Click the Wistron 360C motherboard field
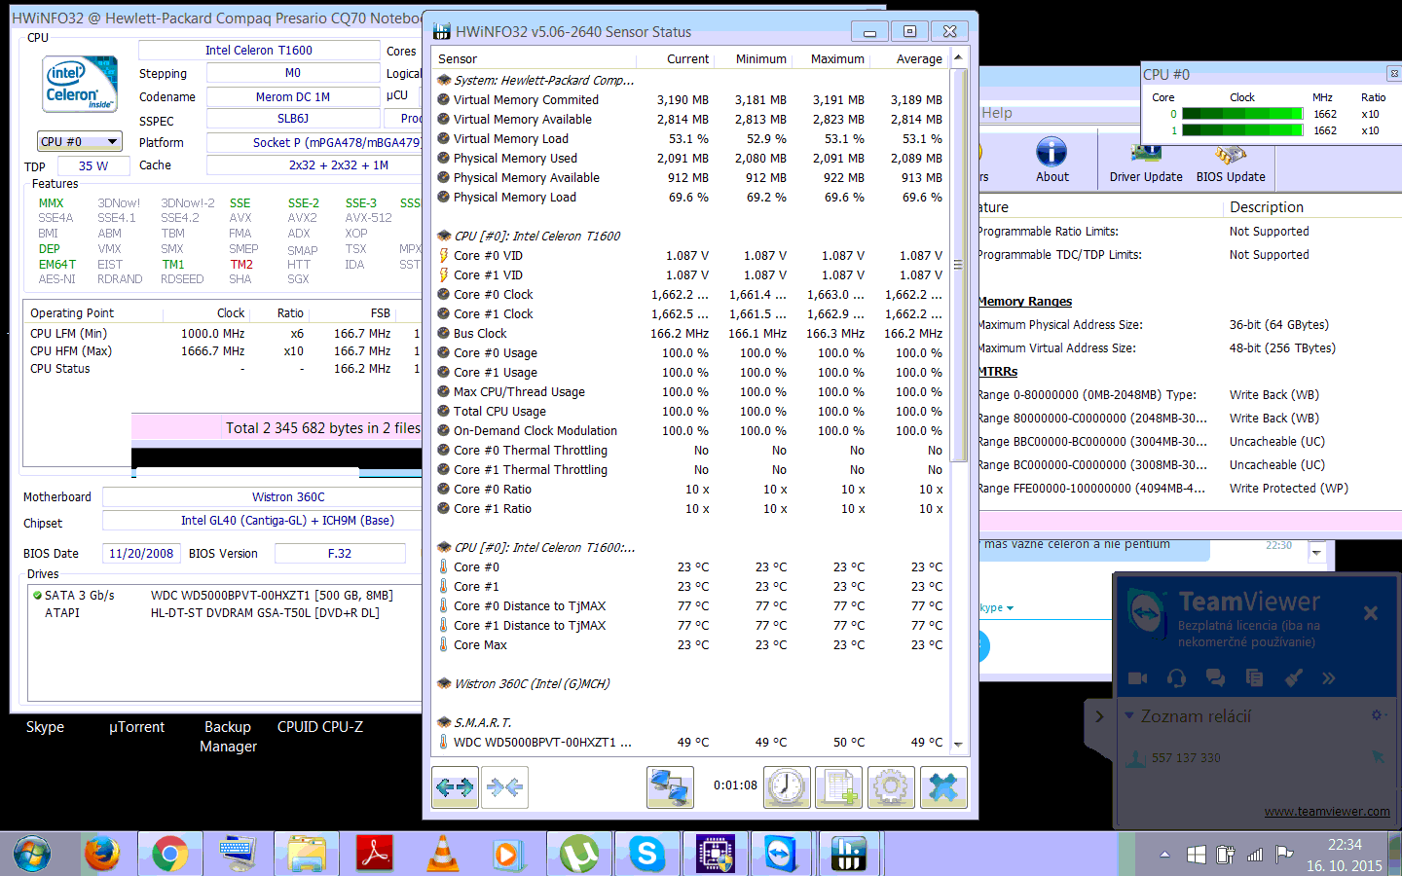The width and height of the screenshot is (1402, 876). [x=263, y=496]
